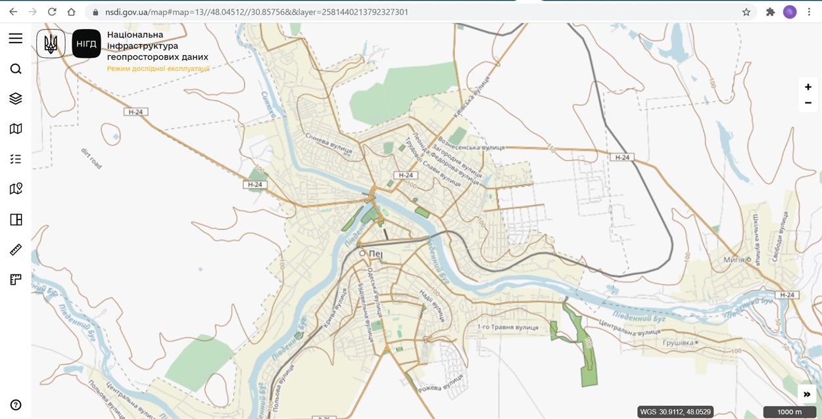Screen dimensions: 822x419
Task: Click the 1000 m scale bar
Action: coord(790,412)
